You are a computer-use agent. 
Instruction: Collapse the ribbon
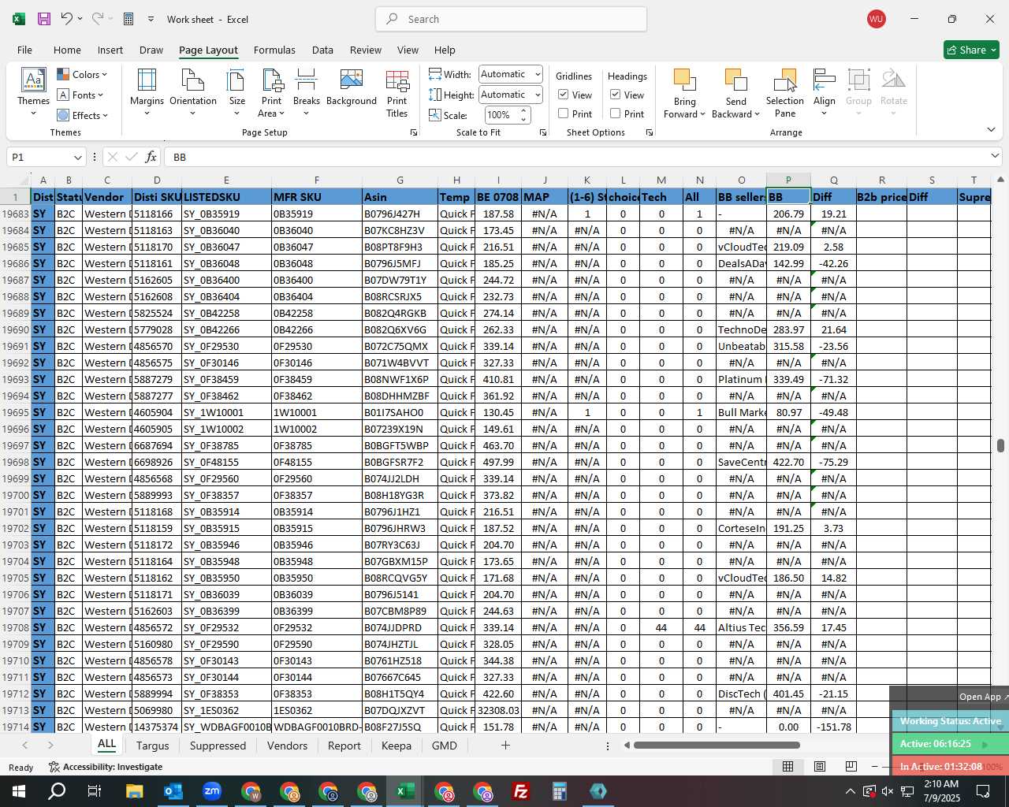click(x=991, y=130)
